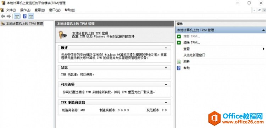The width and height of the screenshot is (266, 128).
Task: Open the 文件(F) menu
Action: click(x=11, y=10)
